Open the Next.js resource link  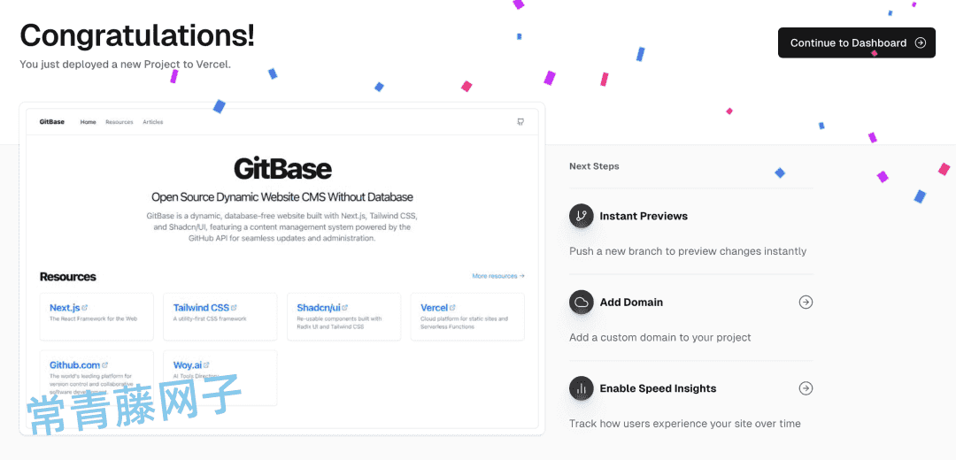coord(65,308)
